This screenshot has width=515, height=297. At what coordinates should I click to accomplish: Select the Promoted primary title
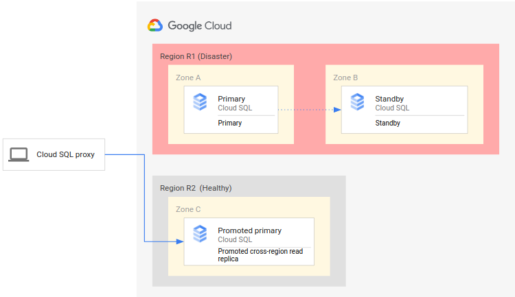click(250, 230)
